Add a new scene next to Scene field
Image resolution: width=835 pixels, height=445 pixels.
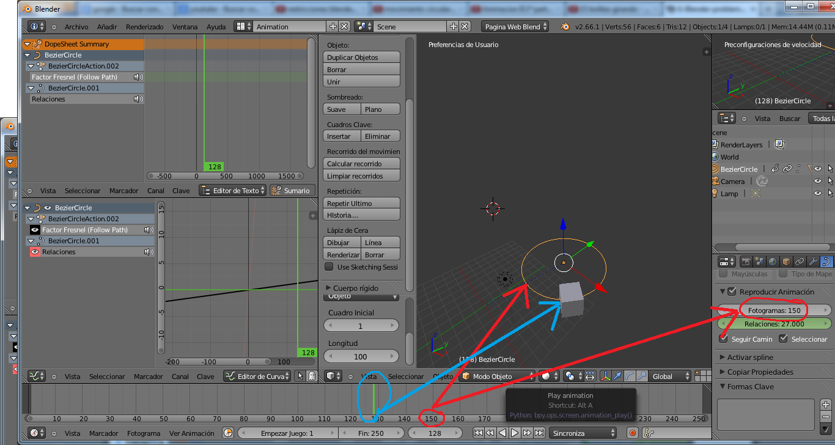453,27
